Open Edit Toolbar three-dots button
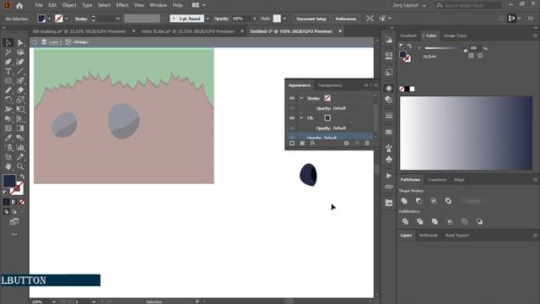The image size is (540, 304). pyautogui.click(x=14, y=234)
